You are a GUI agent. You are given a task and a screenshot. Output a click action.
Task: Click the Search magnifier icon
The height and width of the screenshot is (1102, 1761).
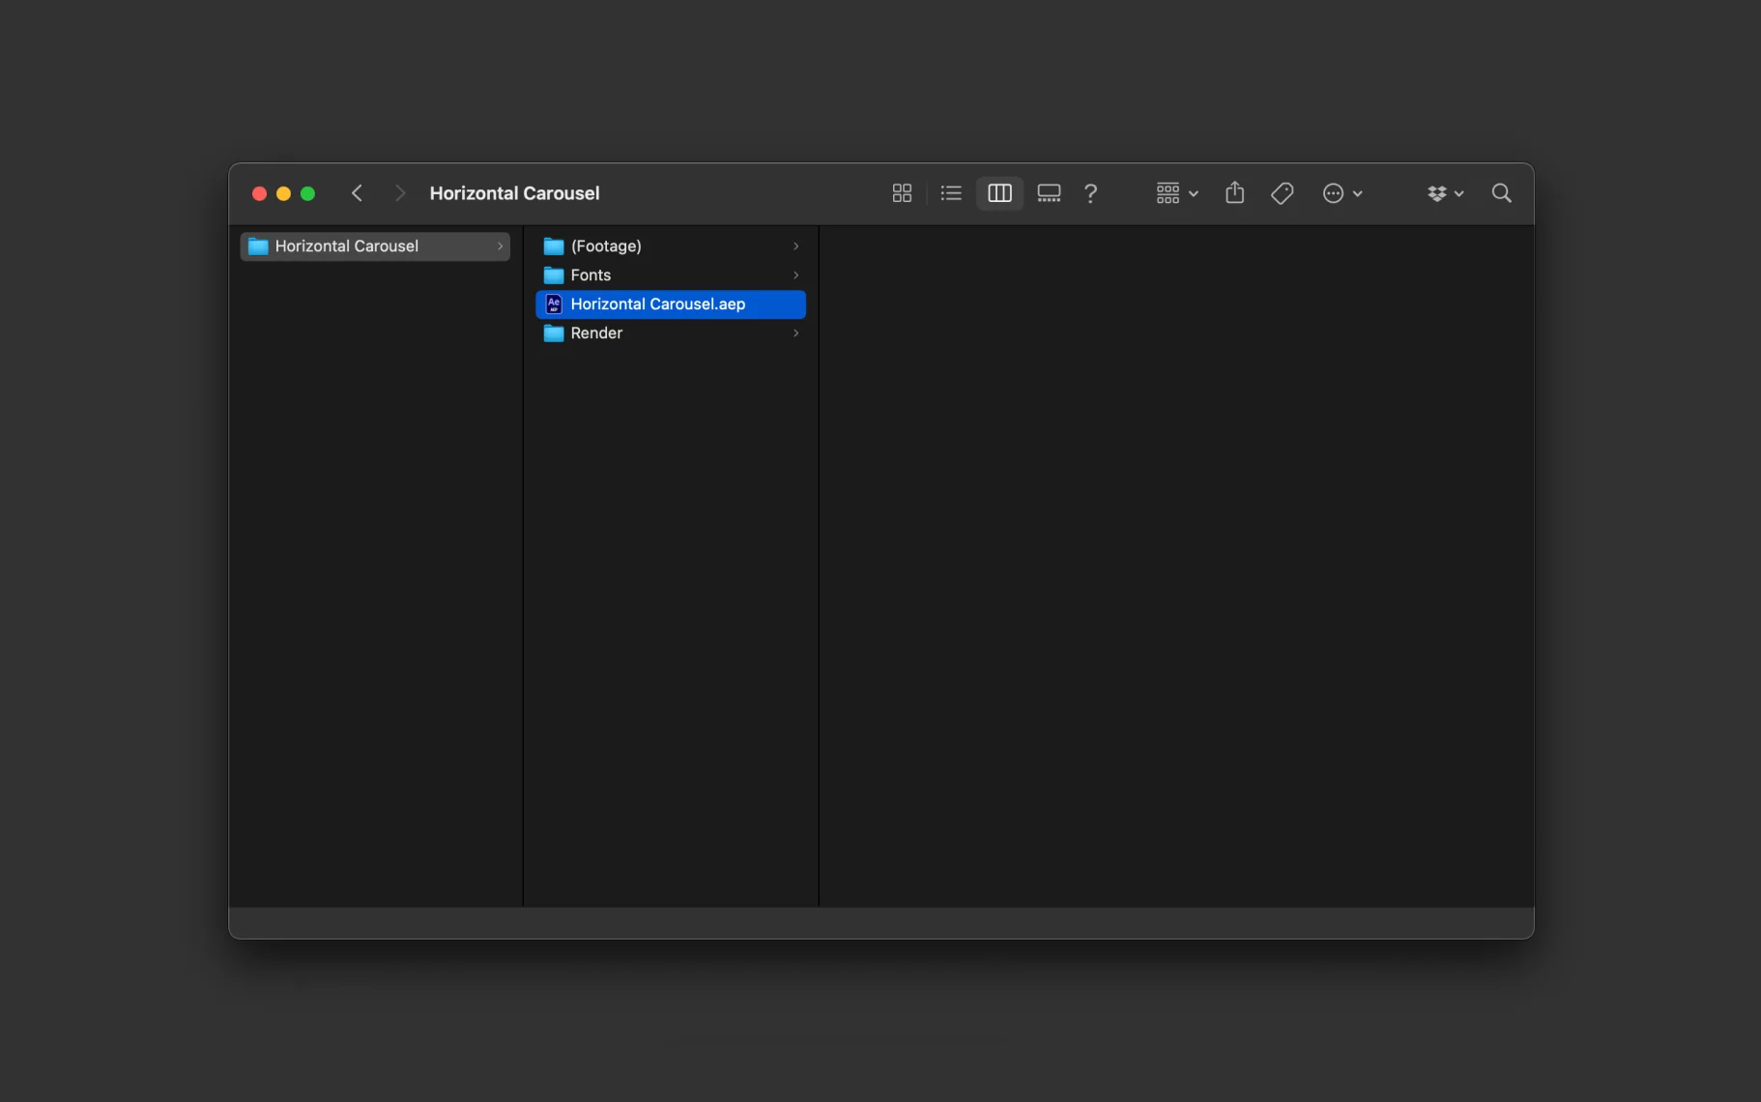click(x=1501, y=193)
